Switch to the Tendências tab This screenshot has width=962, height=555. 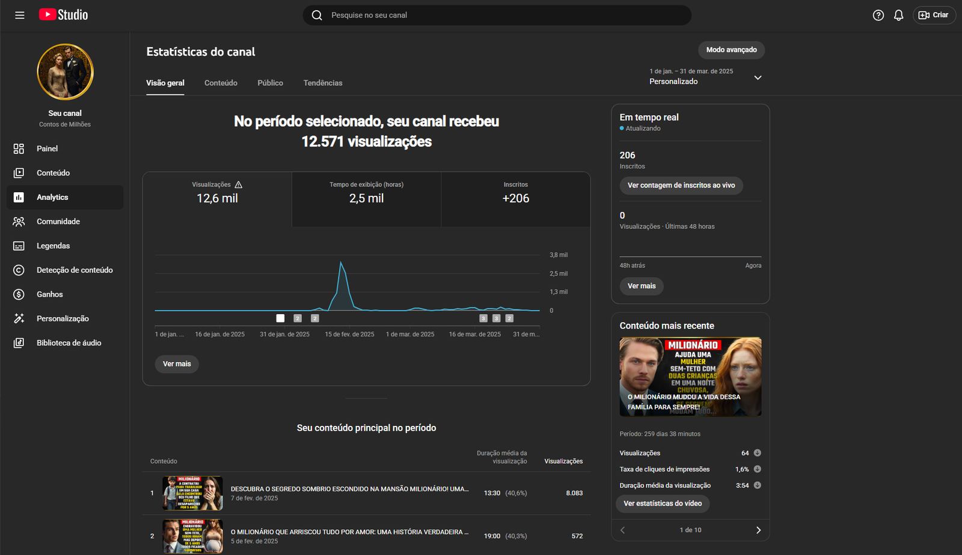tap(323, 83)
